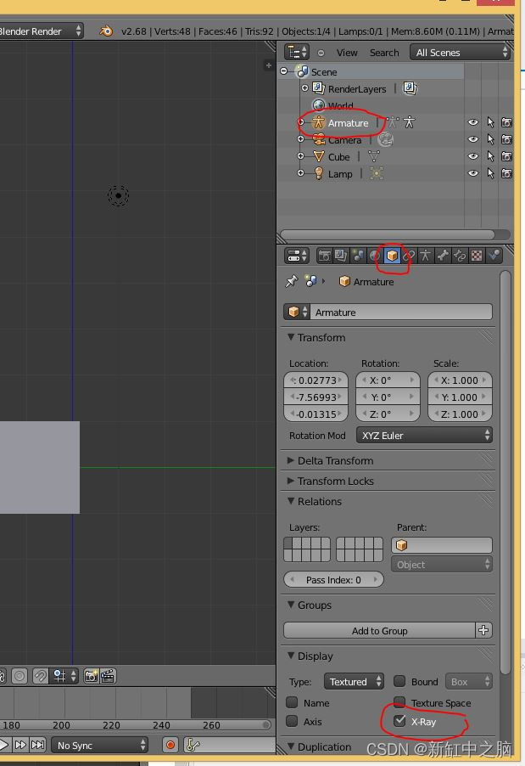The height and width of the screenshot is (766, 525).
Task: Open the Physics properties tab
Action: [494, 256]
